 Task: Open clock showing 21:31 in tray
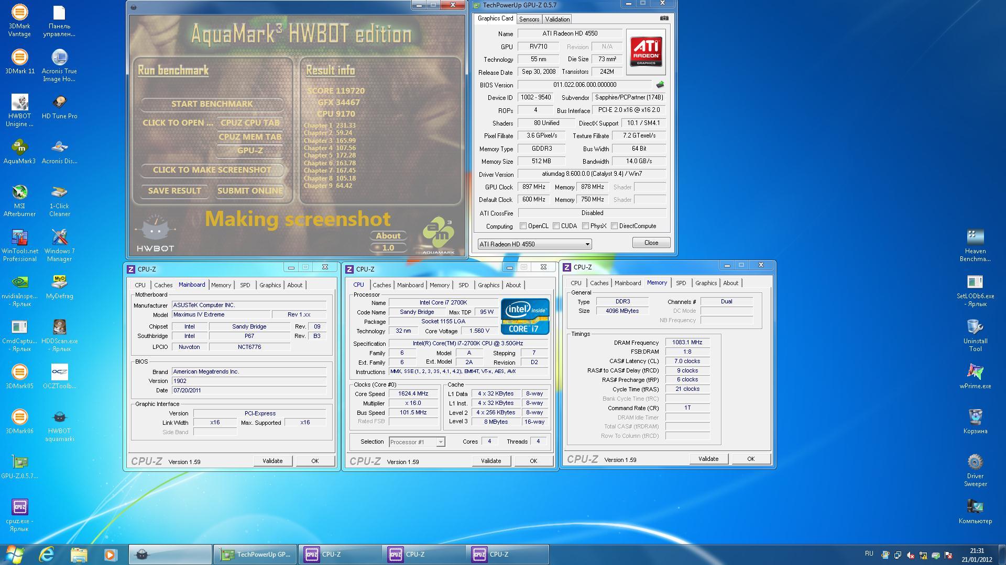tap(977, 555)
